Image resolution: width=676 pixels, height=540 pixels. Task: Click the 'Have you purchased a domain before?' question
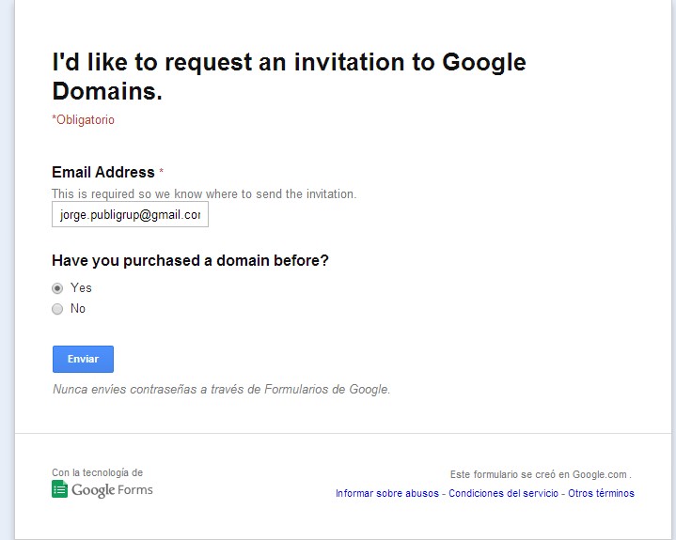[x=190, y=260]
